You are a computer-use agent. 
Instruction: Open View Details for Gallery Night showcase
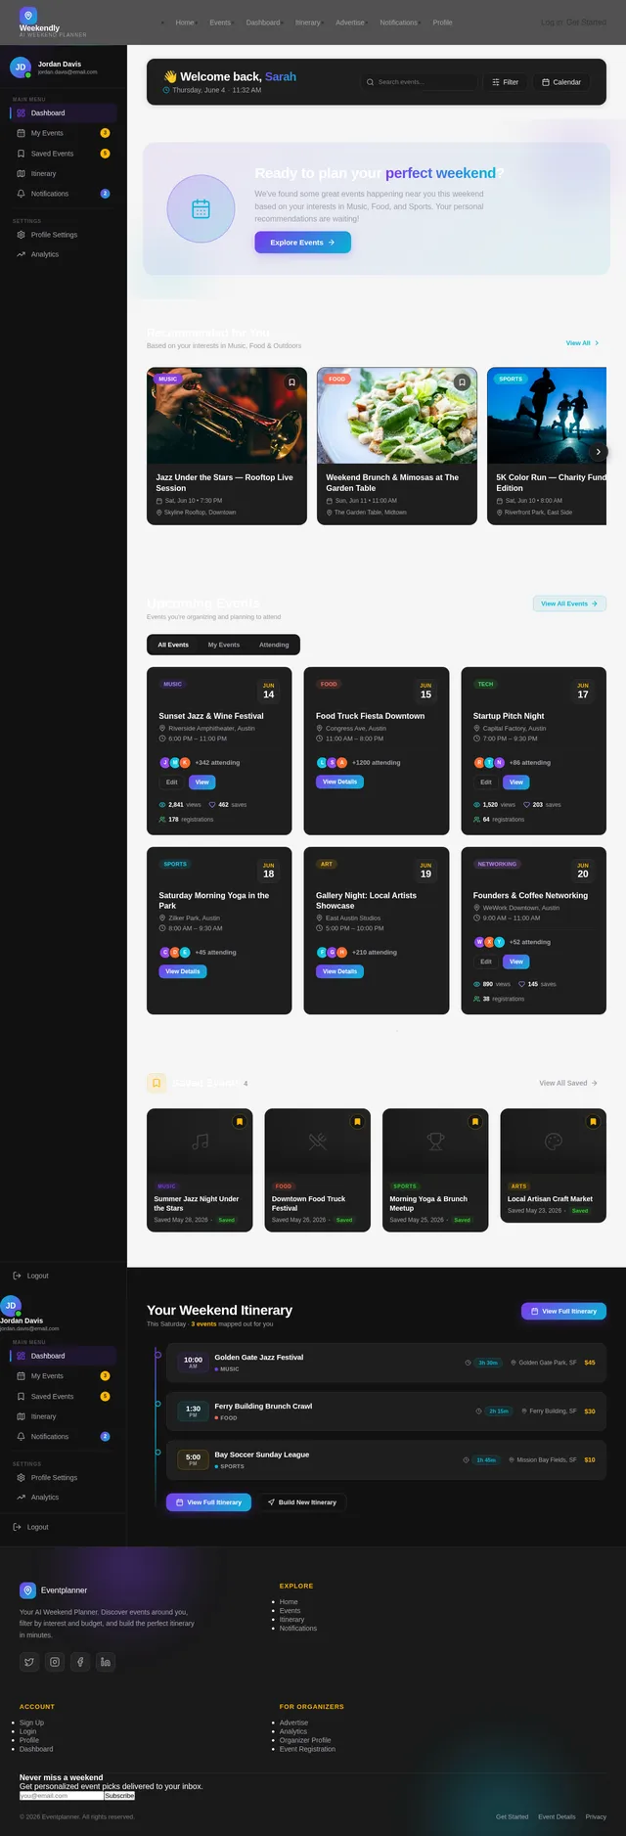tap(340, 971)
